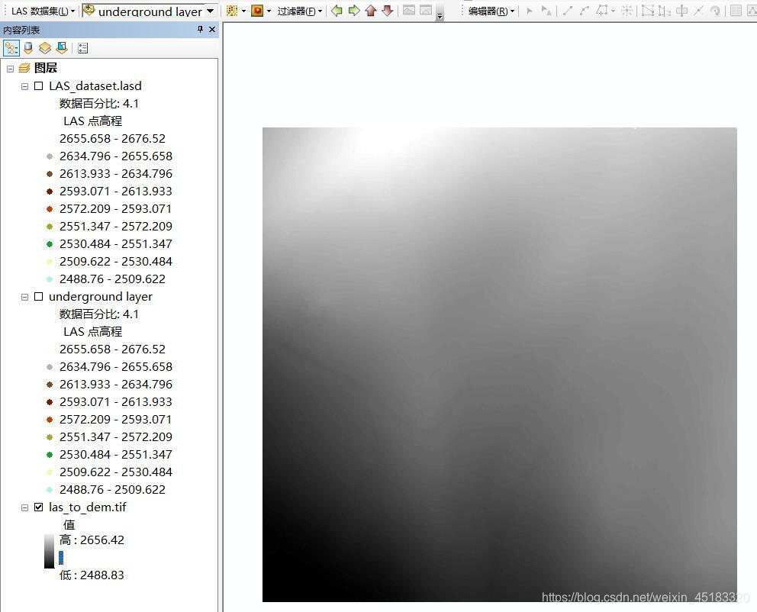
Task: Click the '高 : 2656.42' value label
Action: click(x=92, y=540)
